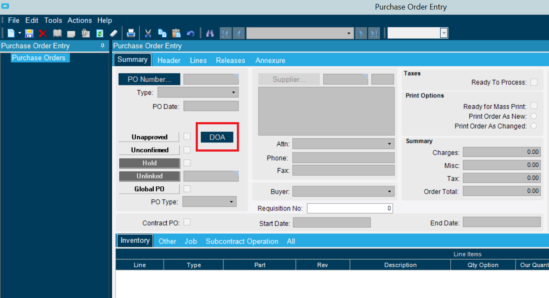Refresh the data with the green refresh icon
The width and height of the screenshot is (549, 298).
coord(100,33)
